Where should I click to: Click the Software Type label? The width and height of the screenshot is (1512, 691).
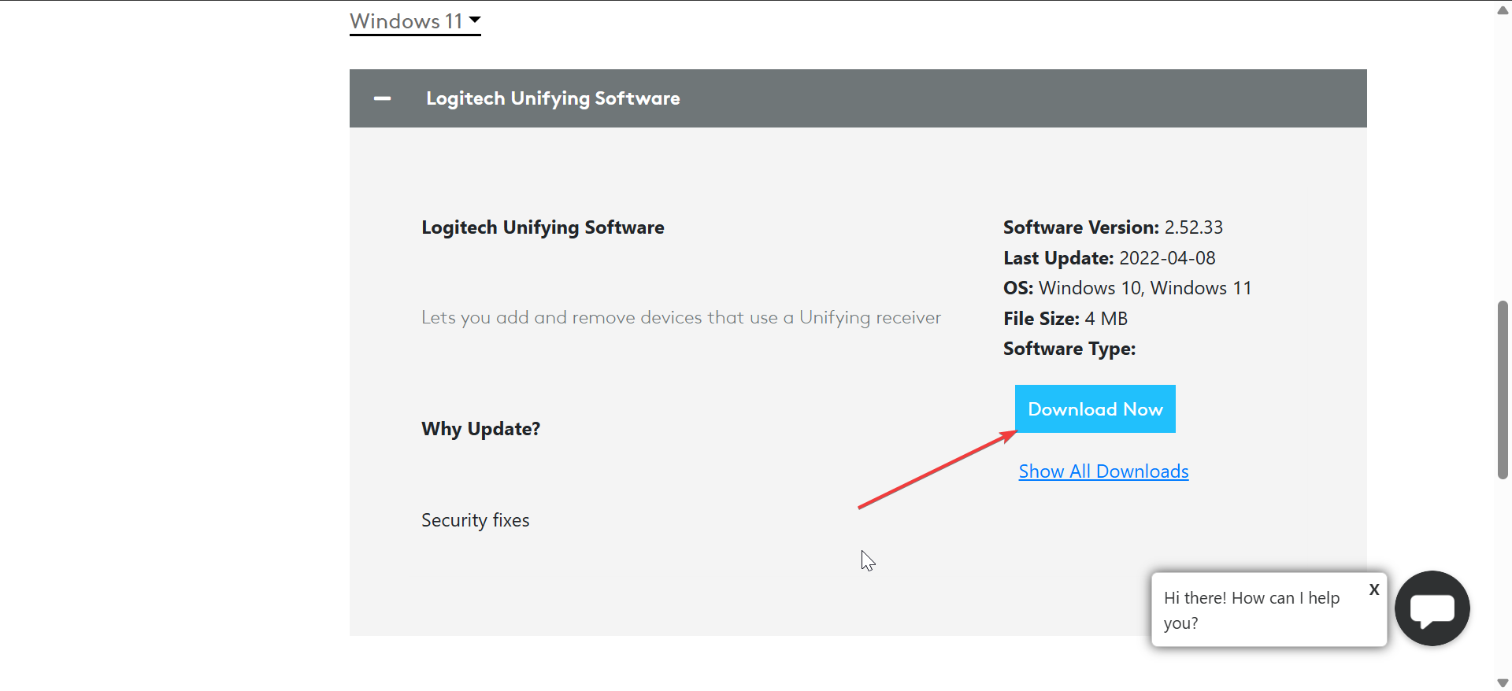[1069, 349]
